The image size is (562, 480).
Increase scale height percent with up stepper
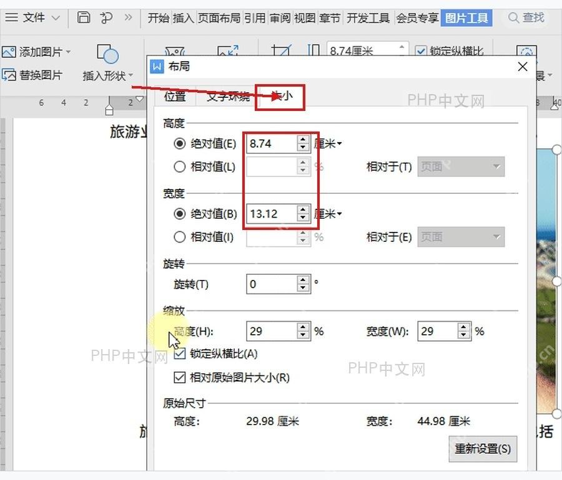303,327
